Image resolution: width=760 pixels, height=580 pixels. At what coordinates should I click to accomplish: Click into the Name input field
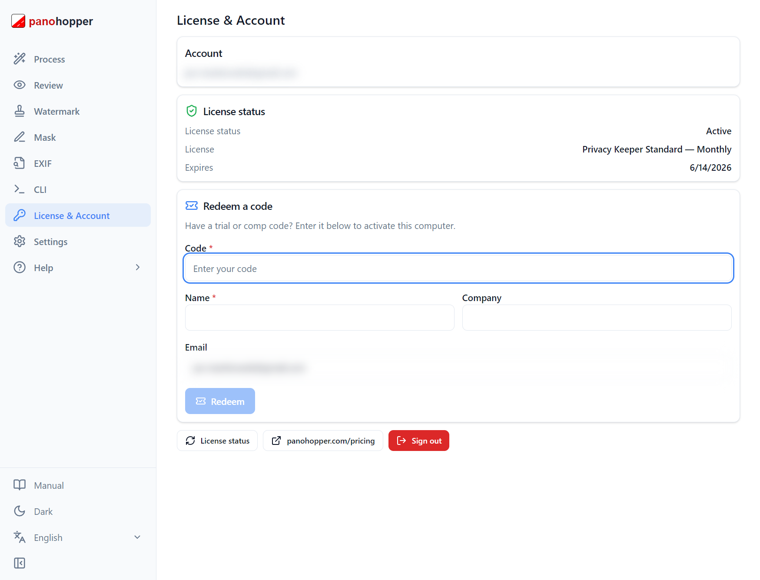pyautogui.click(x=320, y=318)
